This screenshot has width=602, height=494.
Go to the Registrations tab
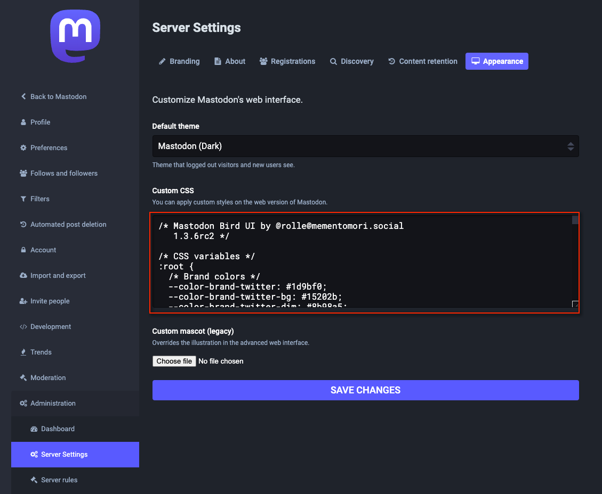tap(287, 61)
